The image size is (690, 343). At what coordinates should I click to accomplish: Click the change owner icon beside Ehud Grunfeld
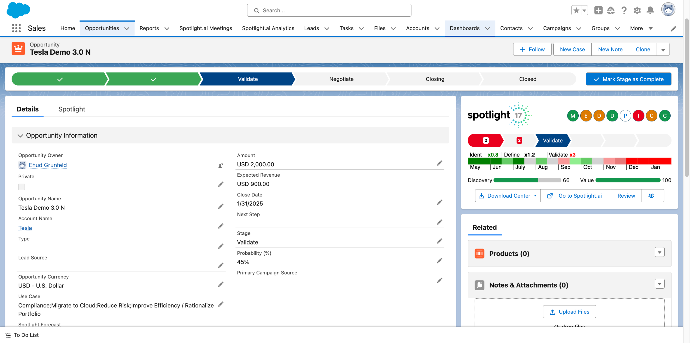click(x=220, y=165)
